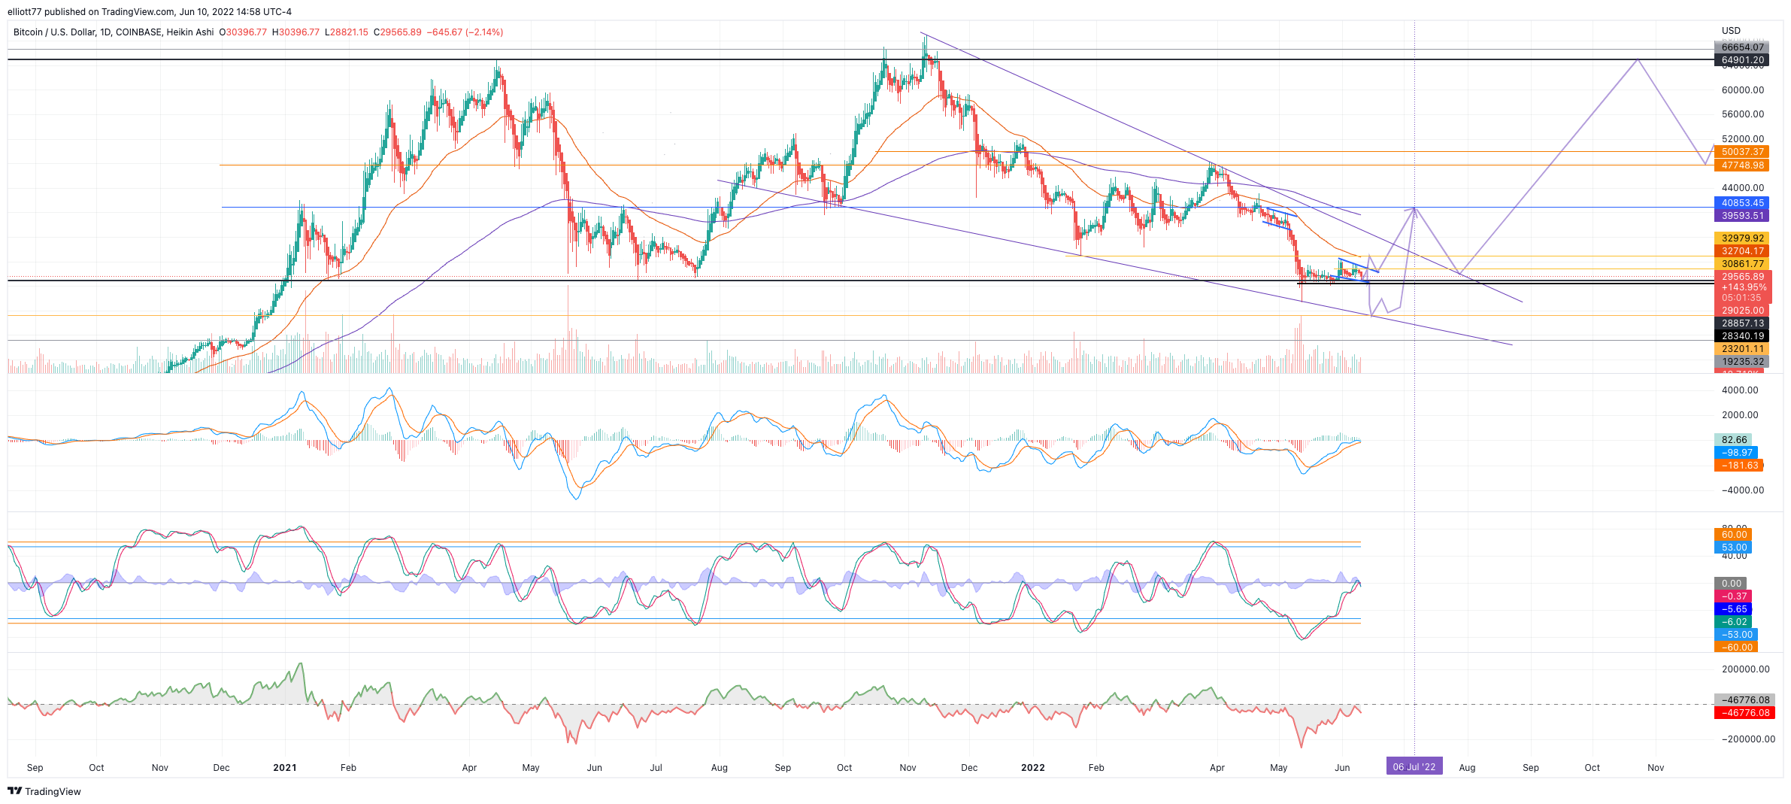Click the dark 28857.13 price label
Screen dimensions: 1791x804
(x=1741, y=323)
